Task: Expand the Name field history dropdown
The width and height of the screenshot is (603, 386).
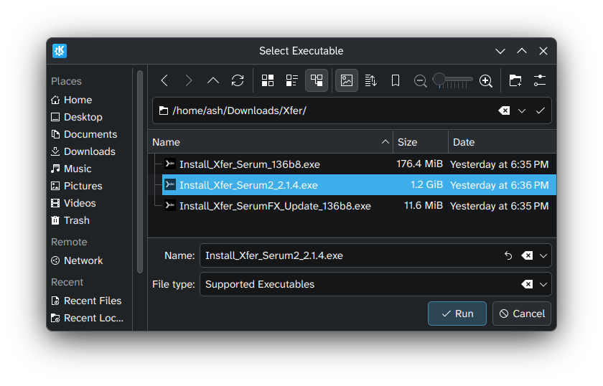Action: [x=543, y=255]
